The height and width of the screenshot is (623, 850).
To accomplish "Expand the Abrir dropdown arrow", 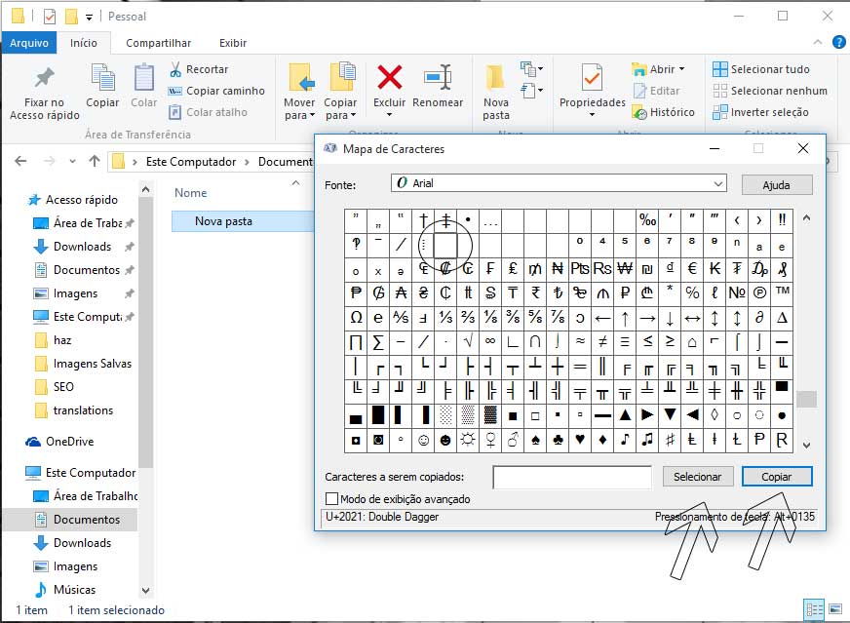I will 682,69.
